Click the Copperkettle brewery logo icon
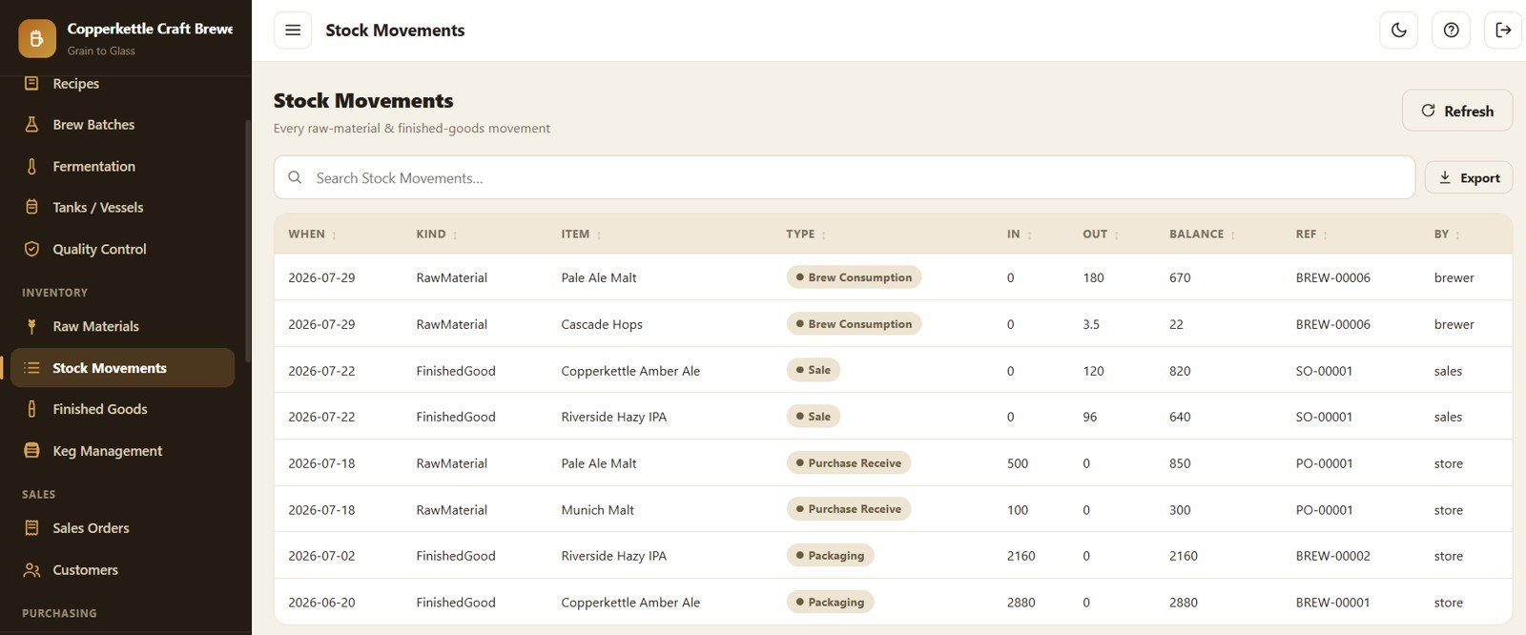The image size is (1526, 635). click(x=37, y=38)
